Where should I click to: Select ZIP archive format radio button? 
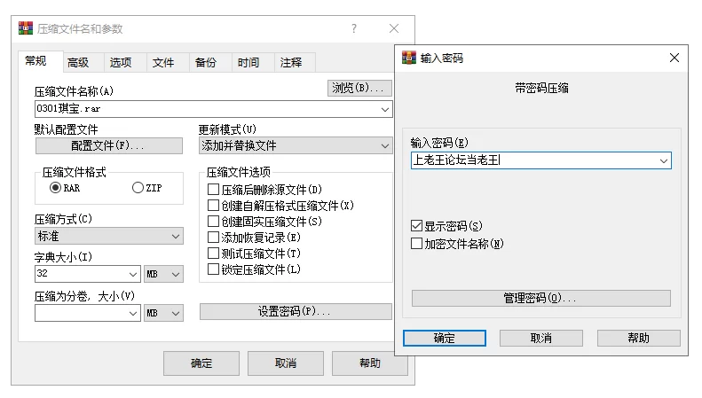click(x=138, y=187)
